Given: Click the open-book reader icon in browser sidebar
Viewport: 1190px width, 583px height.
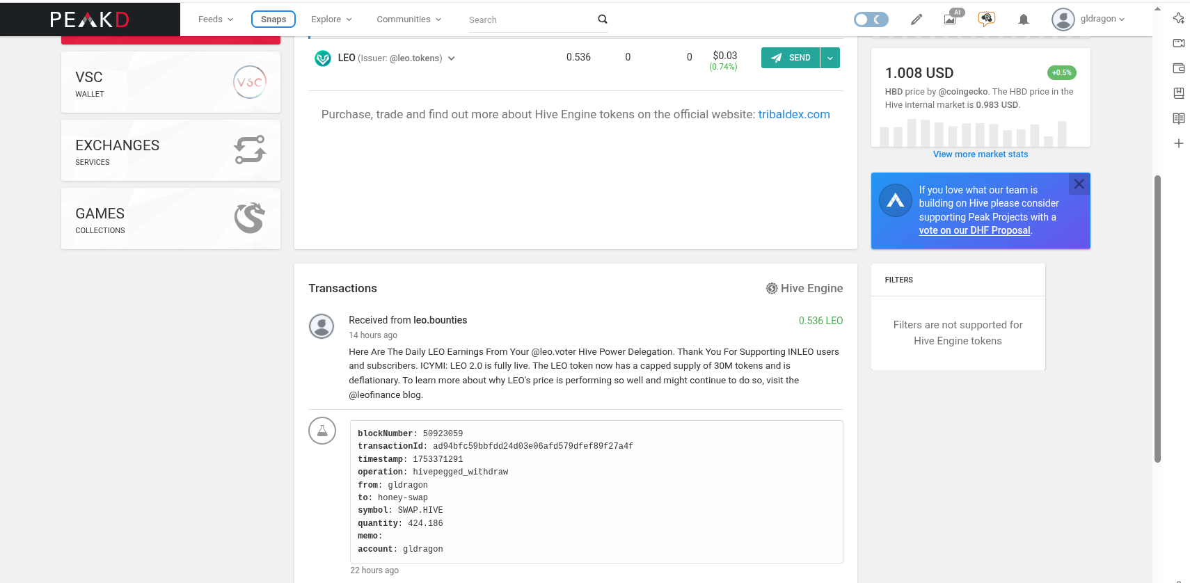Looking at the screenshot, I should [x=1178, y=118].
